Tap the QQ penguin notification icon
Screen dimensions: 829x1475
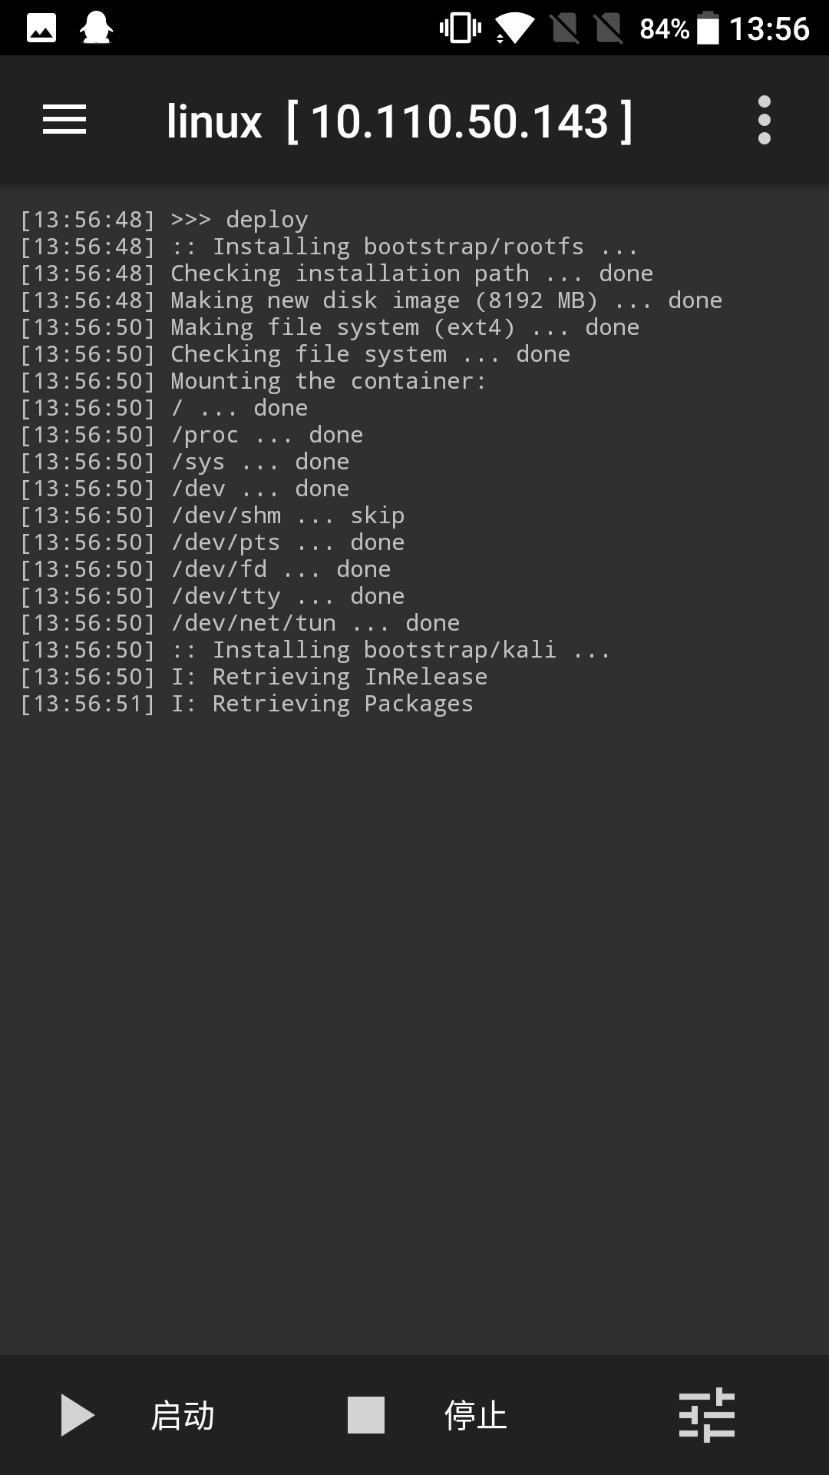click(97, 28)
